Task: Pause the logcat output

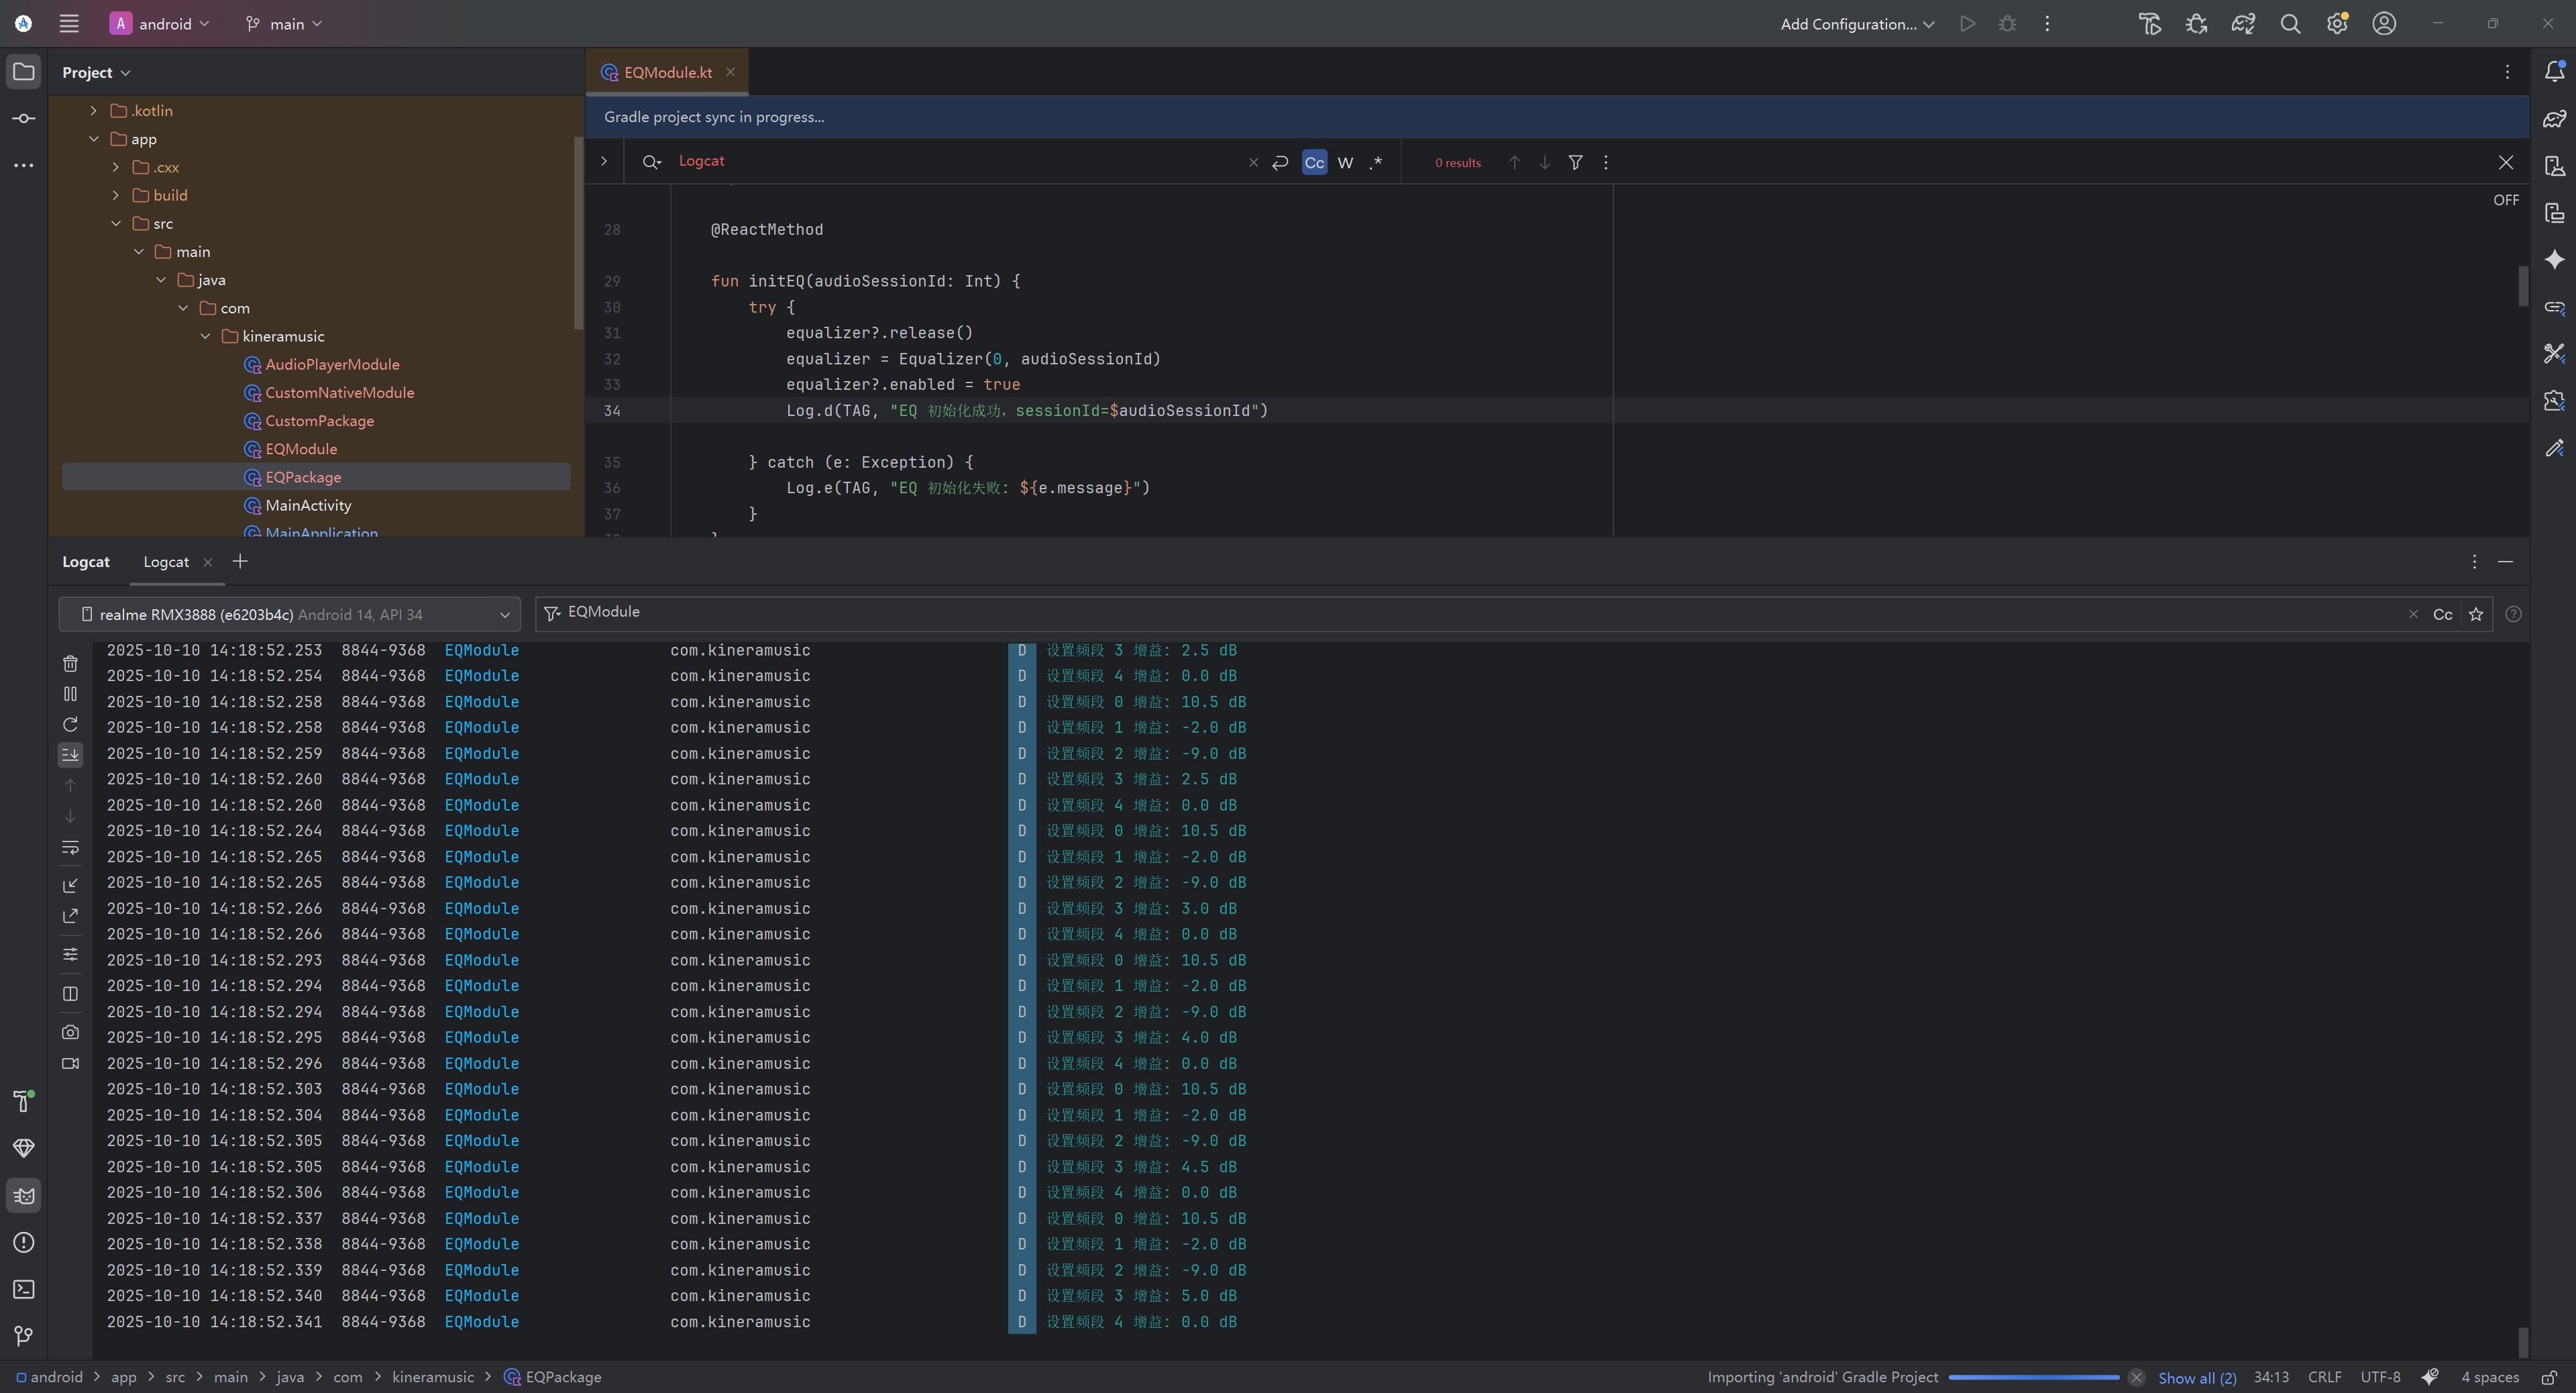Action: 70,694
